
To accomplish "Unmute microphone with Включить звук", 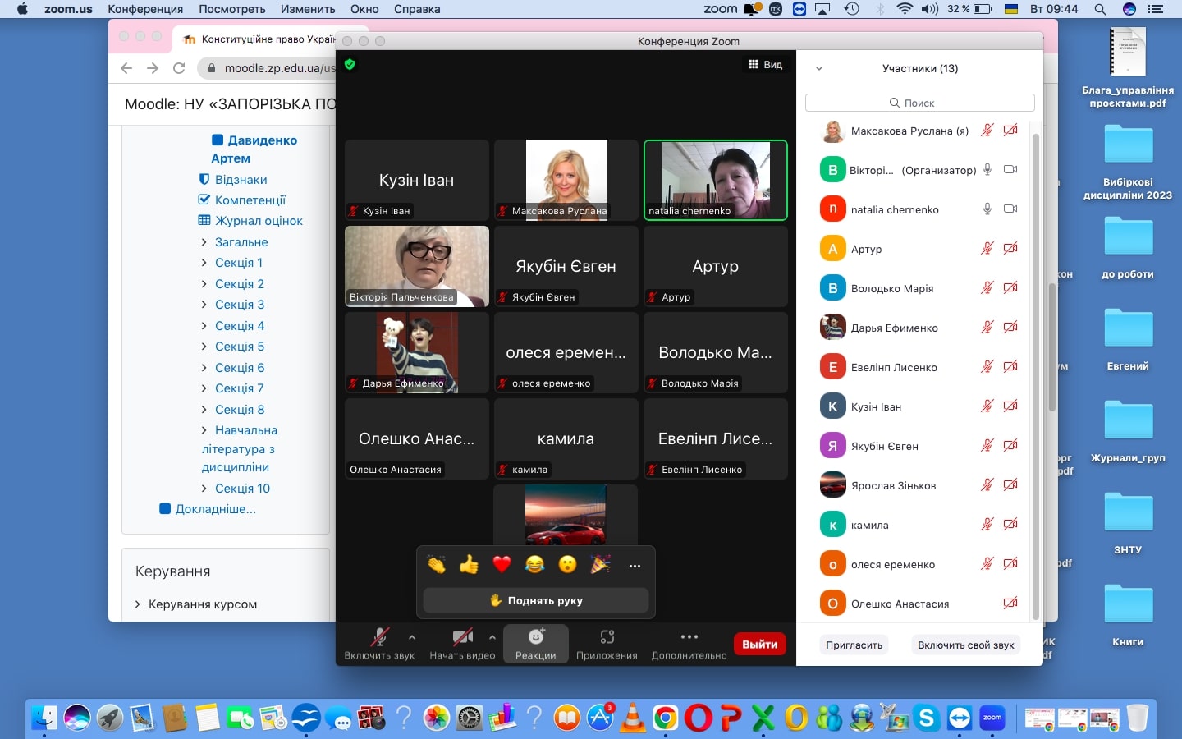I will click(x=379, y=644).
